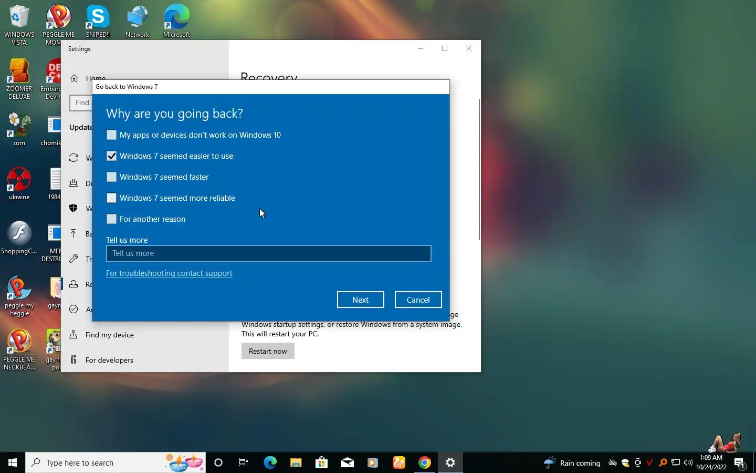Open Mail app on taskbar
756x473 pixels.
[347, 462]
